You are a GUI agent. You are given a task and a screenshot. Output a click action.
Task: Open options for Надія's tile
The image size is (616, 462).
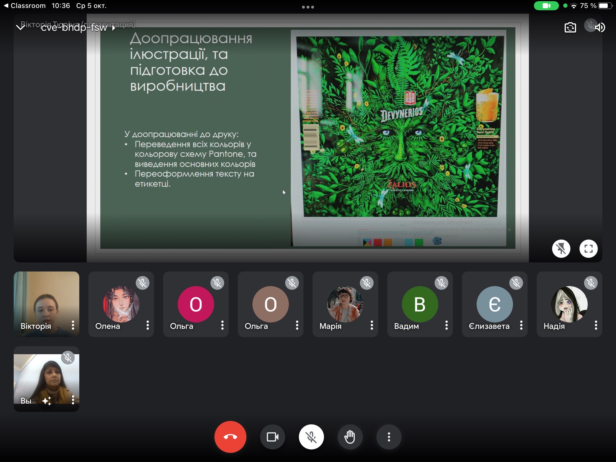pyautogui.click(x=596, y=325)
